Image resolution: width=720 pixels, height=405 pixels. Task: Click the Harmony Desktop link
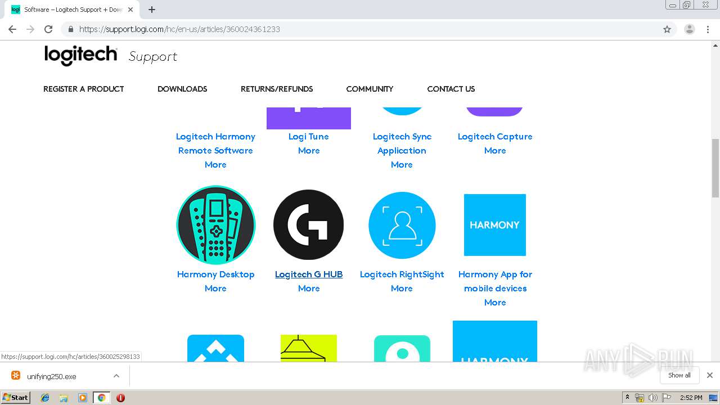coord(216,274)
